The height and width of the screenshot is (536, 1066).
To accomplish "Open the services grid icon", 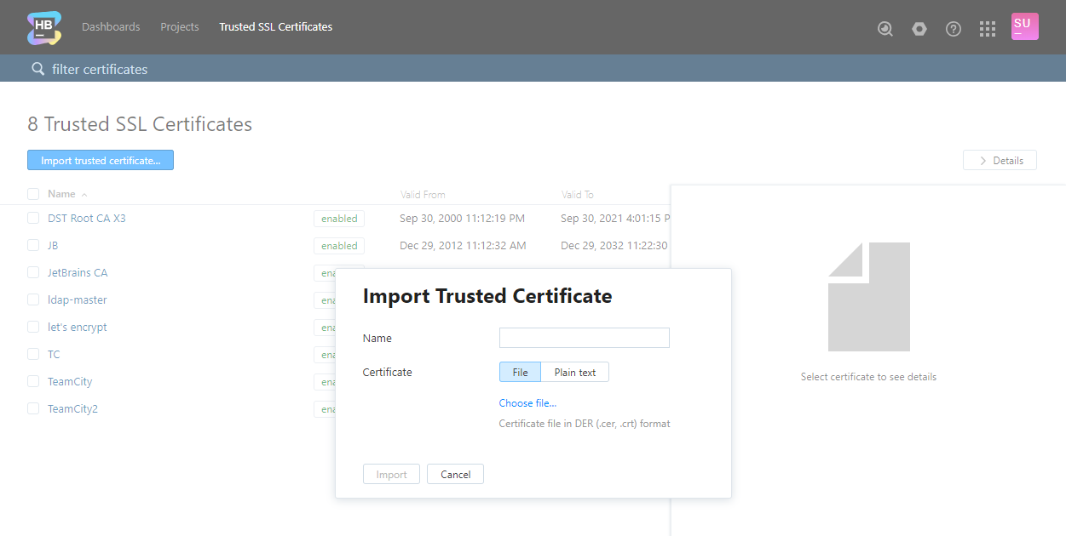I will coord(988,28).
